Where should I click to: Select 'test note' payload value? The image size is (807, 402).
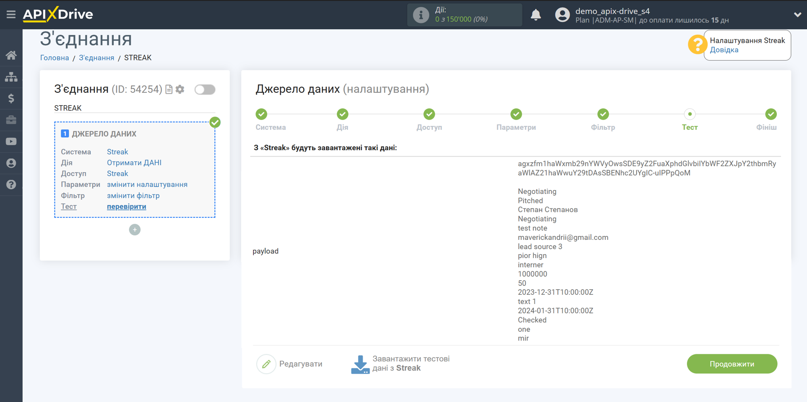[532, 228]
